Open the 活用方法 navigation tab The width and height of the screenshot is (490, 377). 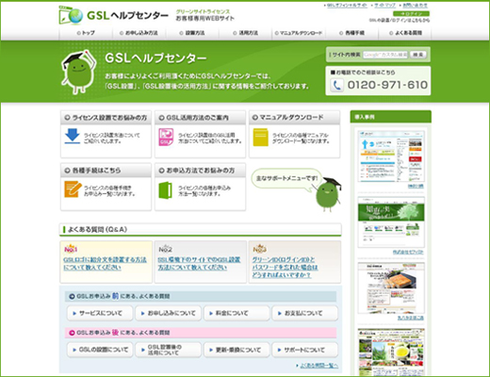coord(246,33)
